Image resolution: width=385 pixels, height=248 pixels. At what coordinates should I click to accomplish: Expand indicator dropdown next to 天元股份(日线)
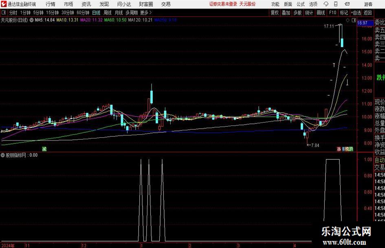pos(31,20)
